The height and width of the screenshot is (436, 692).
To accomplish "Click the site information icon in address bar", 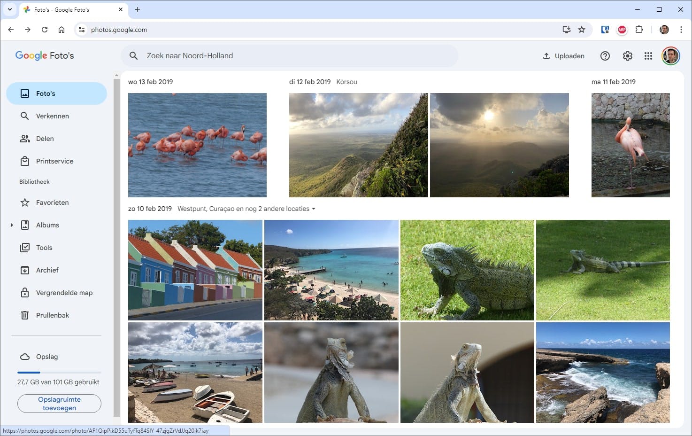I will coord(82,30).
